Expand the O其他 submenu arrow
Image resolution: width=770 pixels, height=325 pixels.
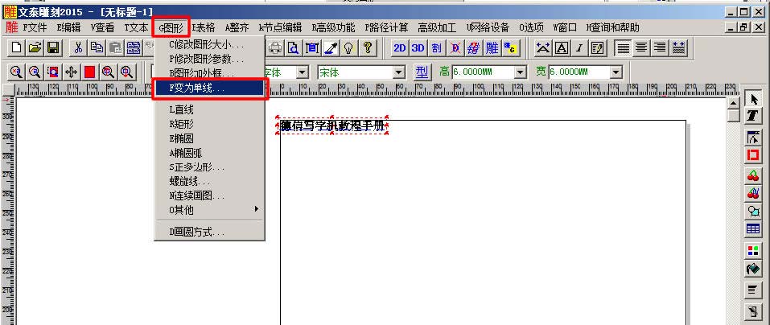coord(257,209)
